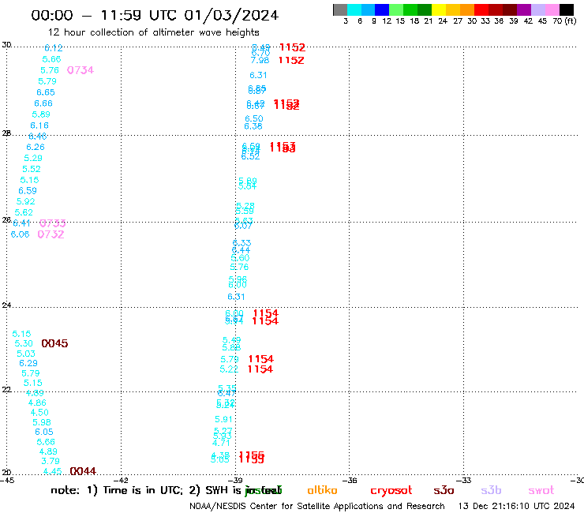Click the 5.91 wave height value
The height and width of the screenshot is (513, 584).
tap(224, 420)
